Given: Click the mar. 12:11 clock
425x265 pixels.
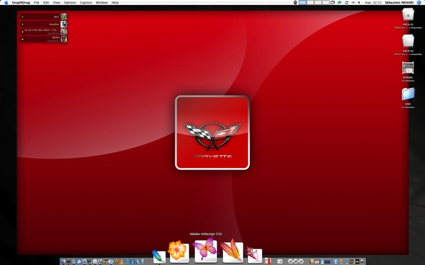Looking at the screenshot, I should coord(373,3).
